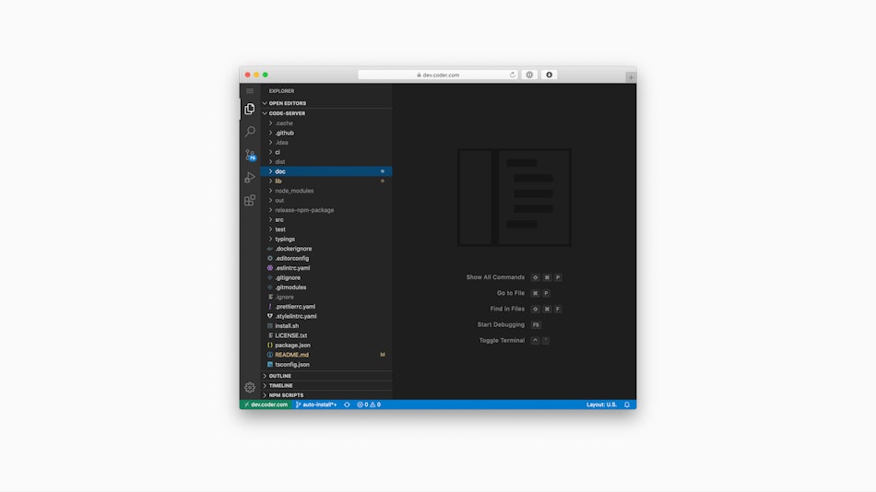This screenshot has height=492, width=876.
Task: Open the package.json file
Action: [x=326, y=346]
